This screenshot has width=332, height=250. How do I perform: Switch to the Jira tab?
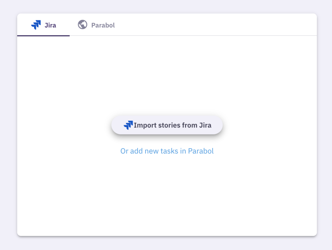tap(43, 25)
